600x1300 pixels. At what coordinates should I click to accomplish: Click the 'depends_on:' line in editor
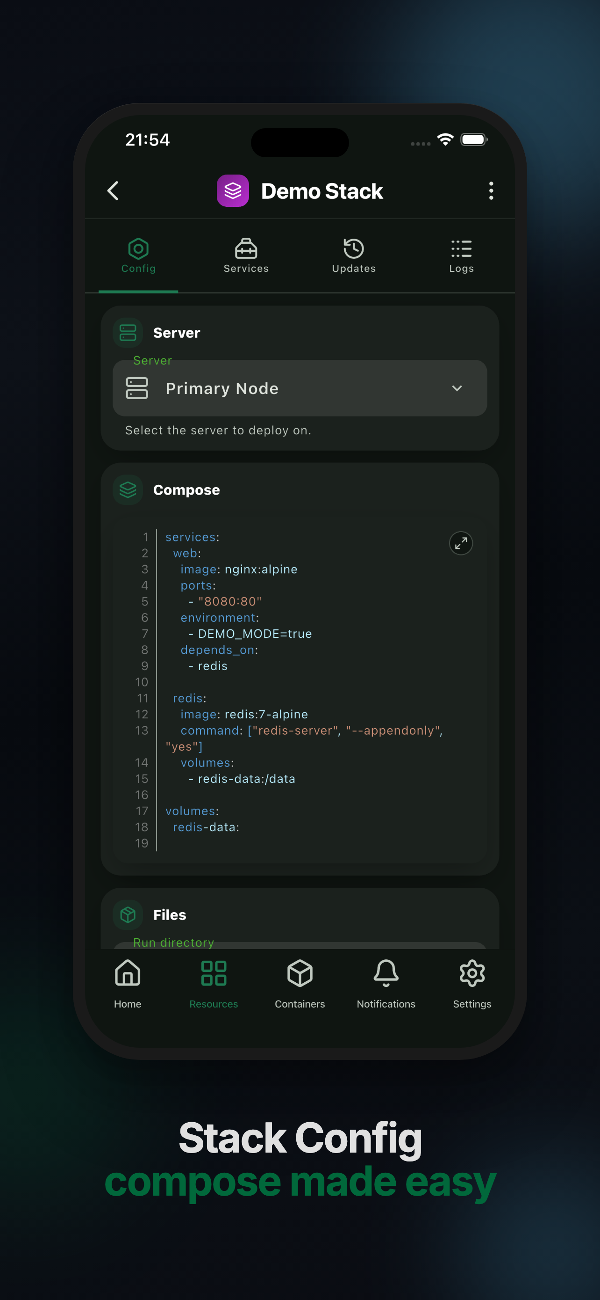click(x=219, y=650)
